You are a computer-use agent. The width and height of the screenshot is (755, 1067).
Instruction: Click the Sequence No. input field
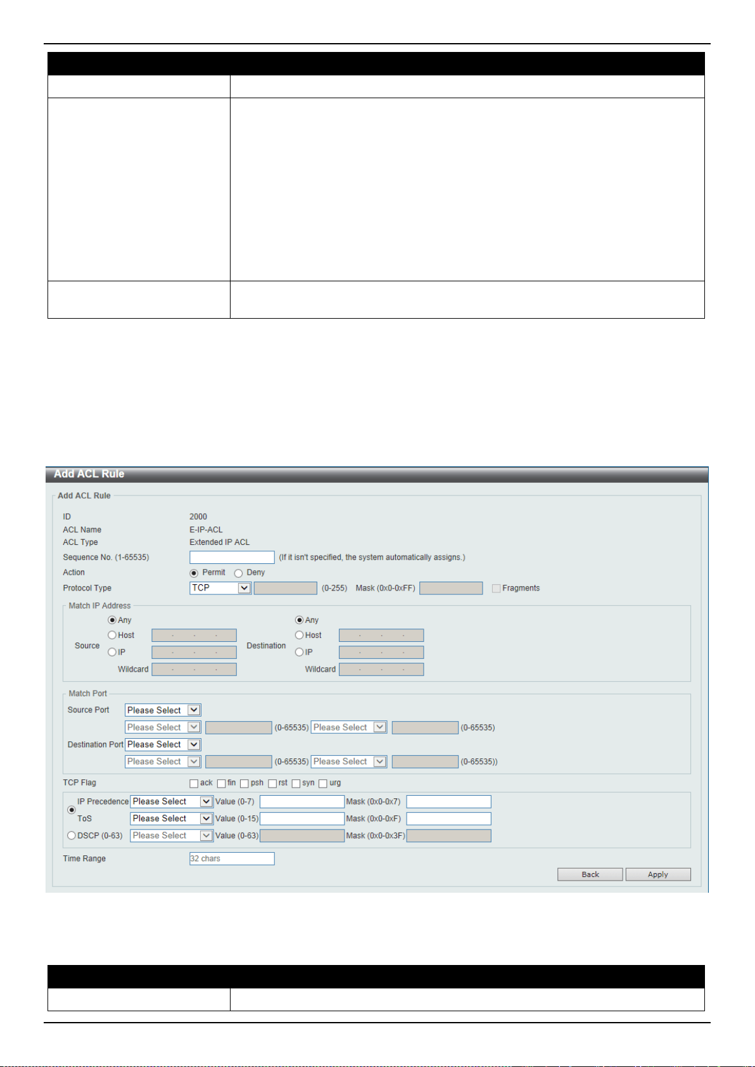pos(232,557)
